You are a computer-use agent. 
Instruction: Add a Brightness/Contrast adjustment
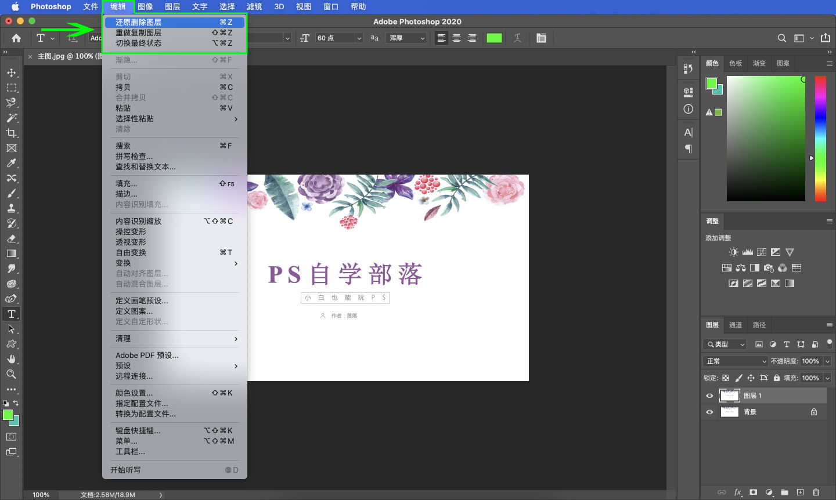coord(733,252)
